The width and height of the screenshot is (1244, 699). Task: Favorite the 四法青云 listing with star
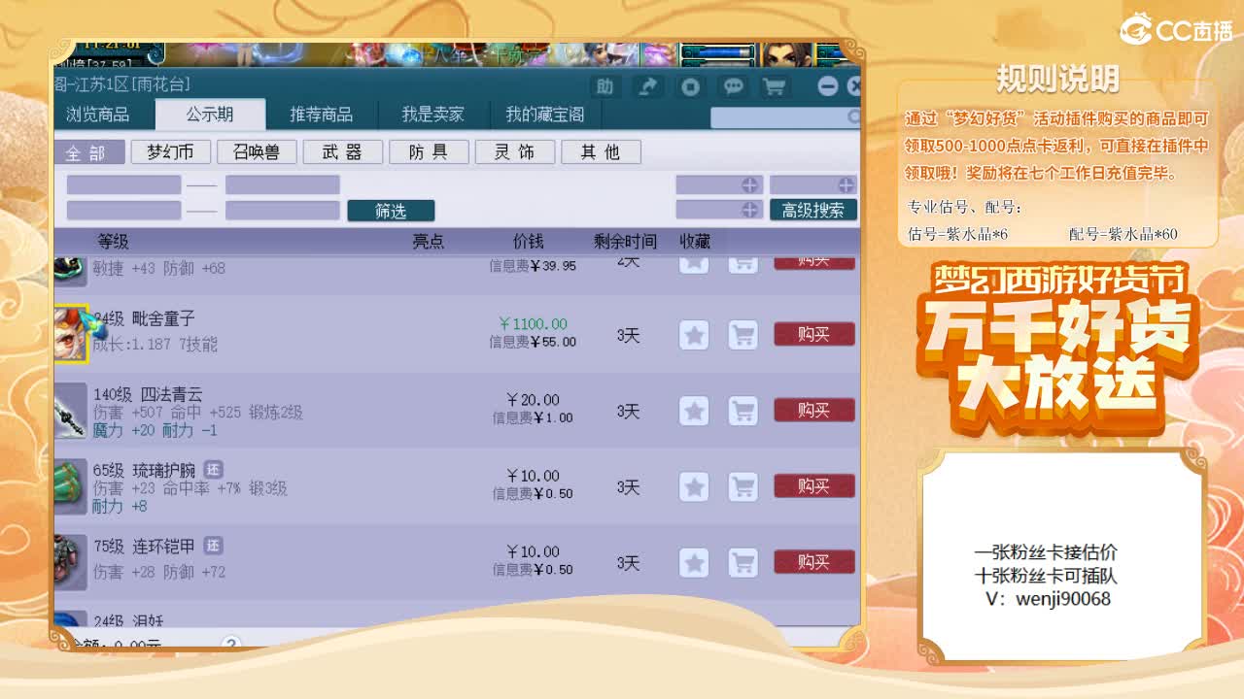[694, 411]
